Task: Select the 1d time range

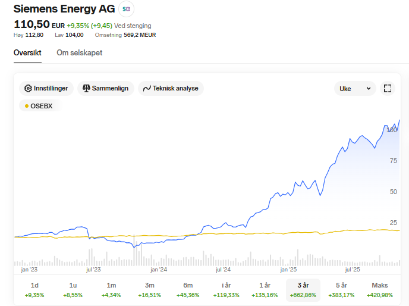Action: (x=34, y=290)
